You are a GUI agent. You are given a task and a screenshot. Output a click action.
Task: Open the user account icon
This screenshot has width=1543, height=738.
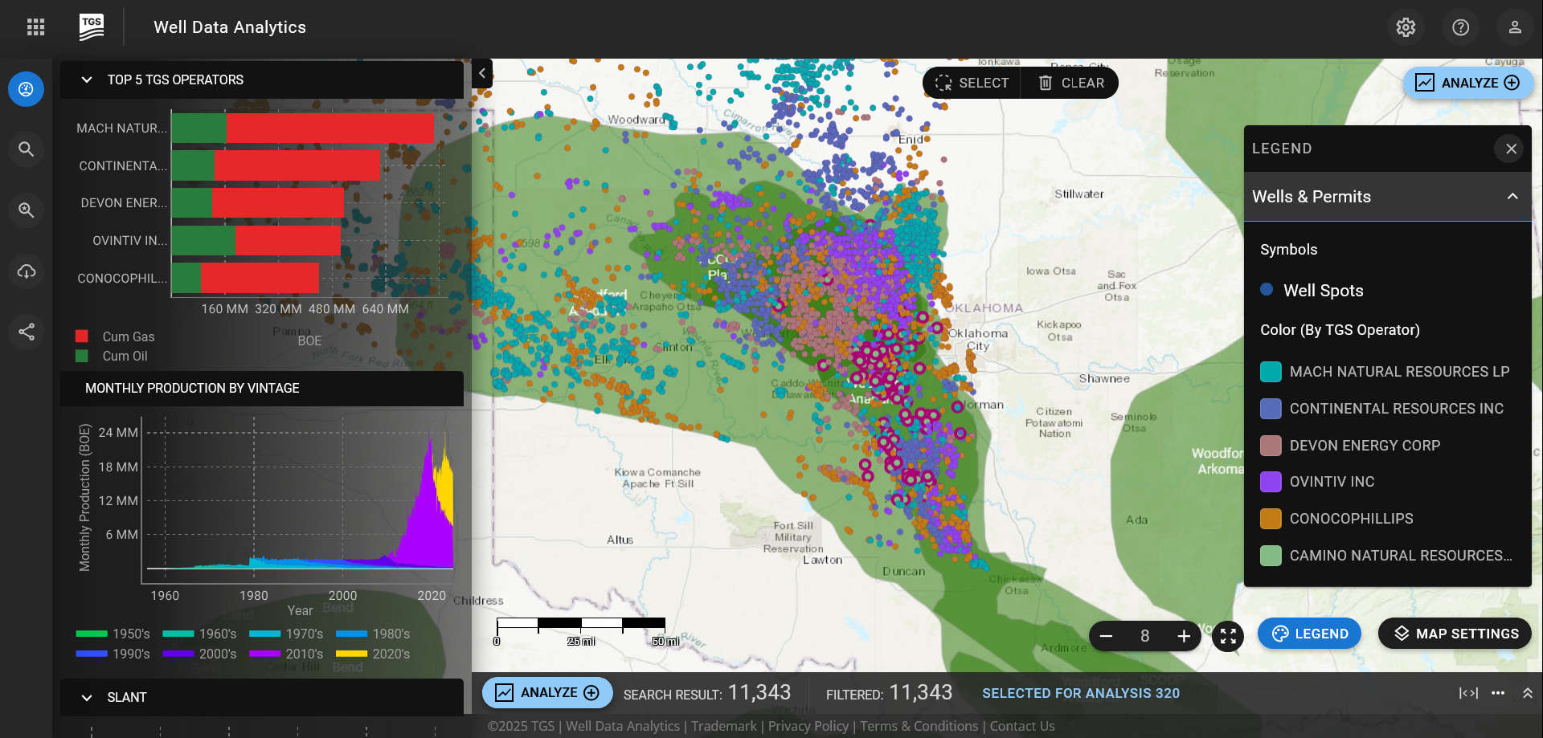coord(1515,27)
